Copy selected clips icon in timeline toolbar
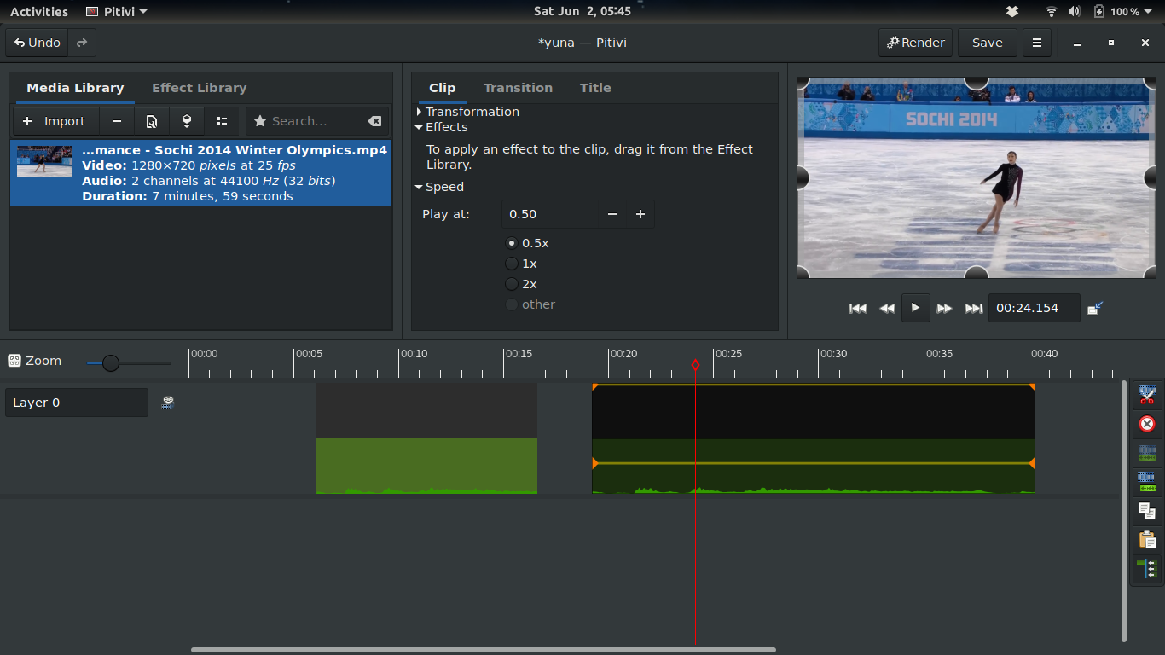This screenshot has width=1165, height=655. (x=1147, y=511)
